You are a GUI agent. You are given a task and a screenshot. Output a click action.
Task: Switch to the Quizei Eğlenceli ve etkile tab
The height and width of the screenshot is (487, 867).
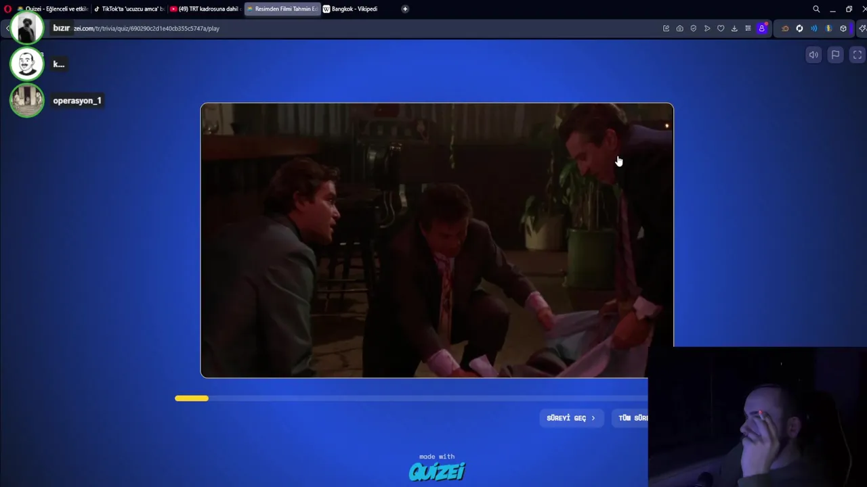click(52, 9)
